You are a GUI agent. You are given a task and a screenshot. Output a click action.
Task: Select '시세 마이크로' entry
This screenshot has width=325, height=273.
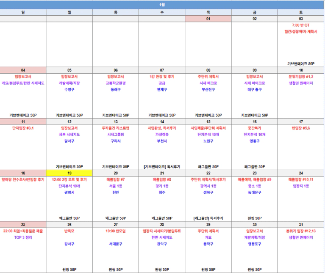click(255, 83)
